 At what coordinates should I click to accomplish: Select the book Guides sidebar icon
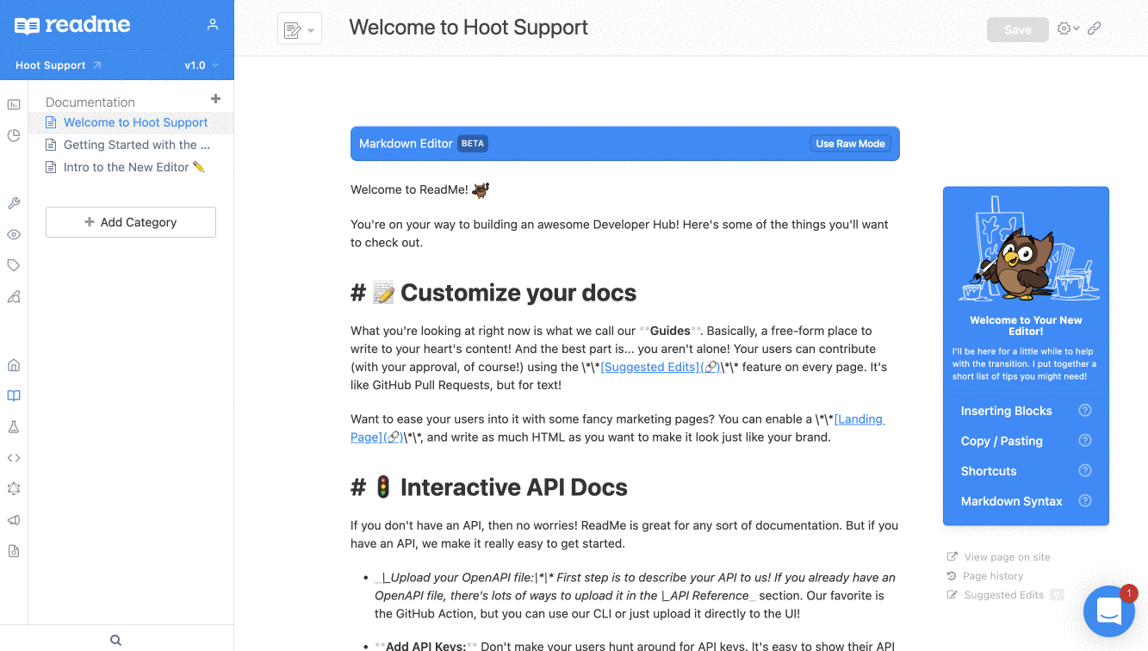pyautogui.click(x=14, y=396)
